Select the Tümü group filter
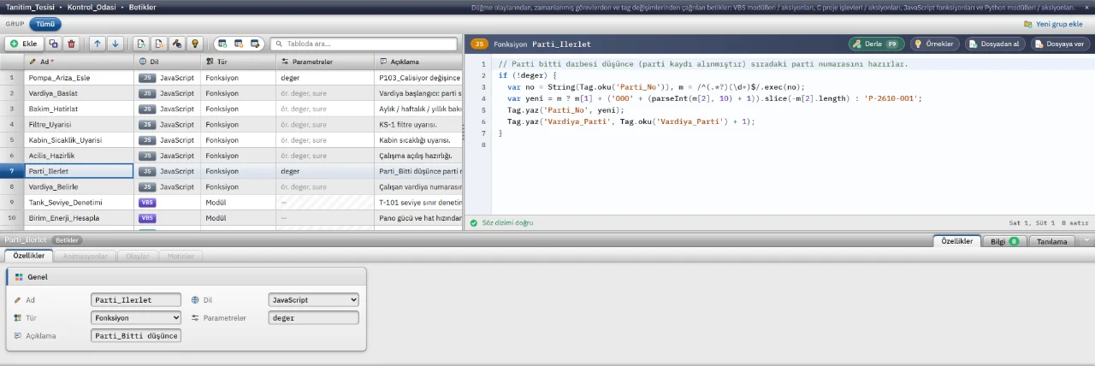This screenshot has width=1095, height=366. (44, 24)
